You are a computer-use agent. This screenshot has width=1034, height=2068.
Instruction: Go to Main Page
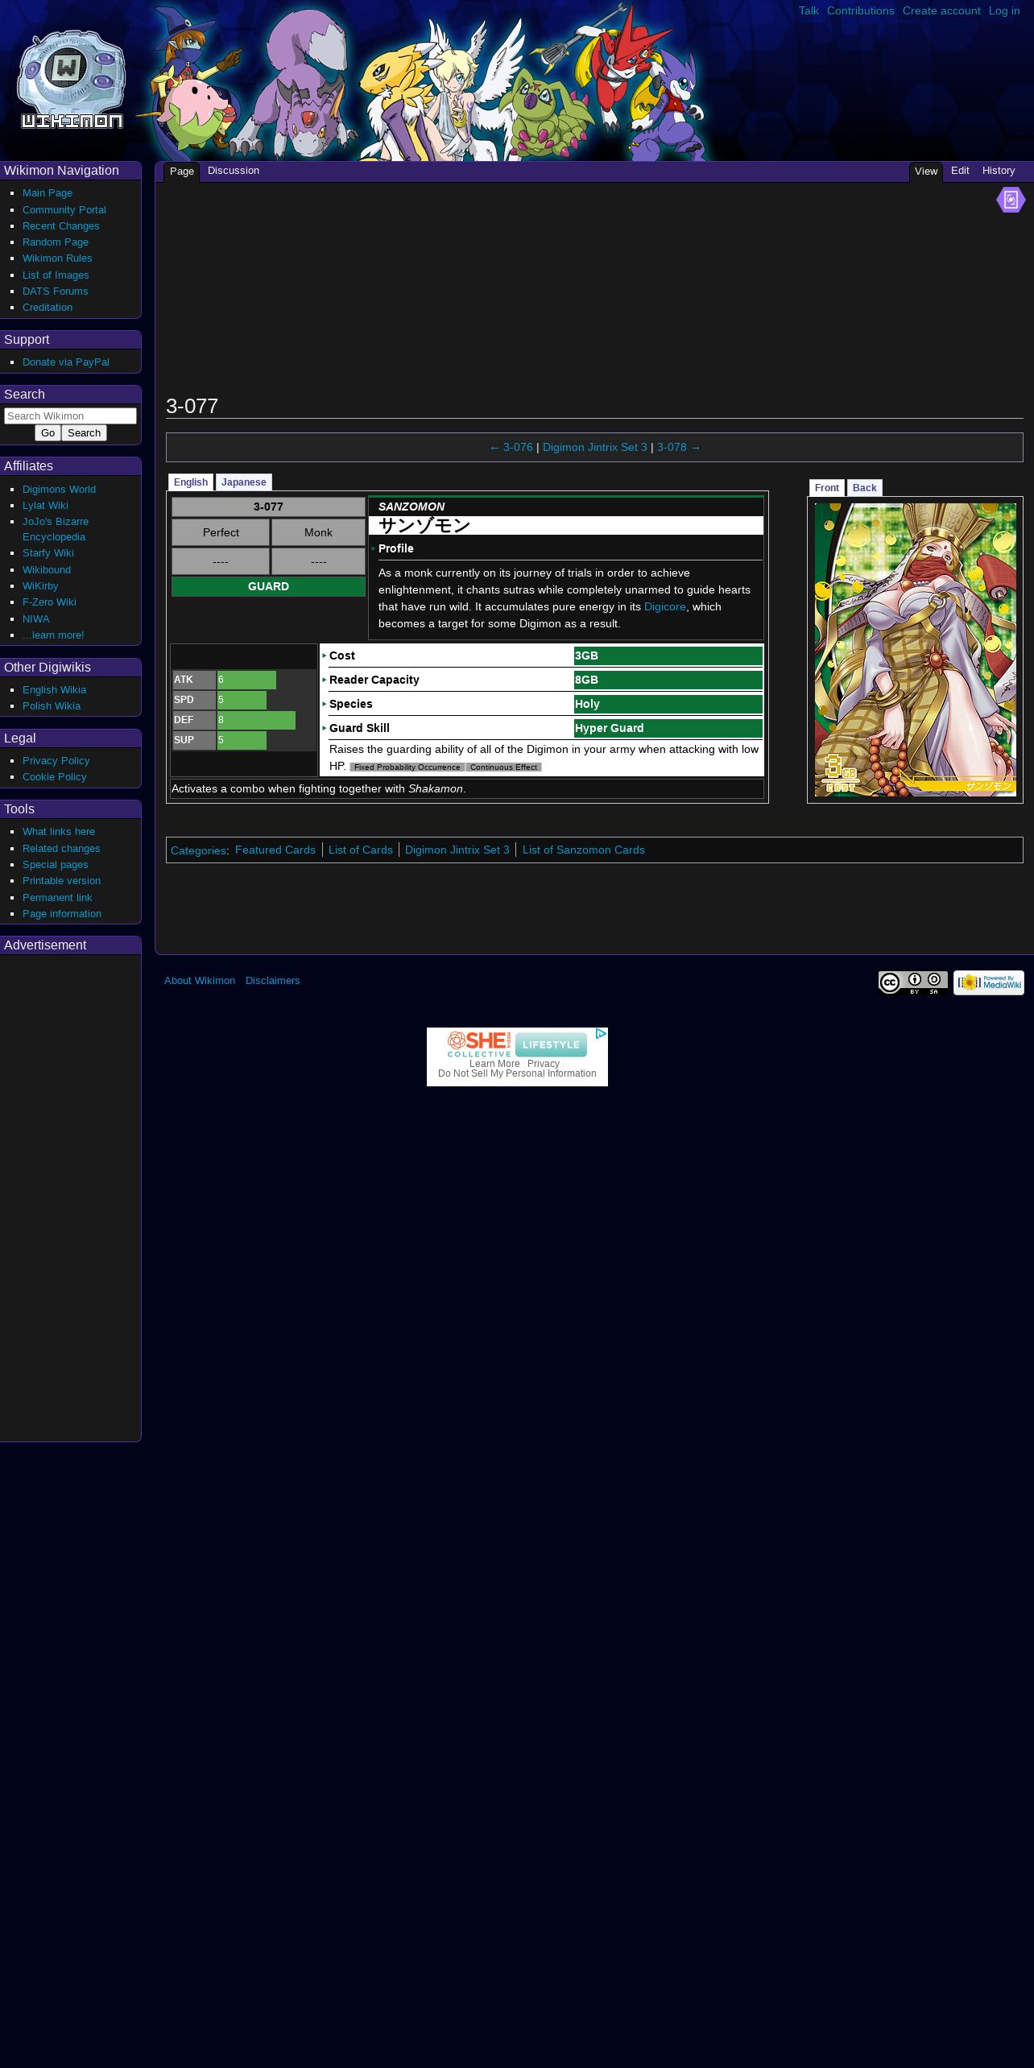[48, 193]
